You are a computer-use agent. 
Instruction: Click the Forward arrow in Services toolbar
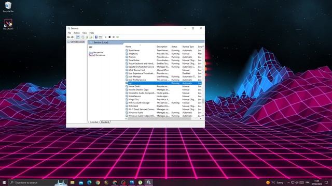click(x=72, y=37)
